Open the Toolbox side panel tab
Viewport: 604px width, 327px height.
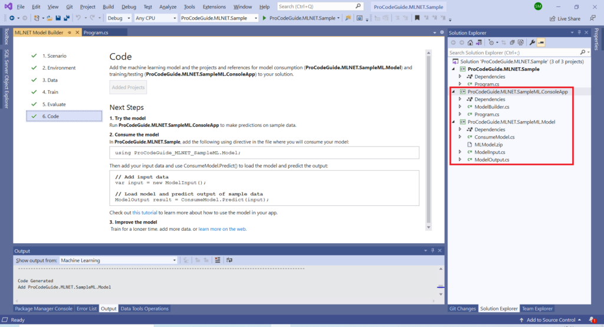[x=6, y=36]
